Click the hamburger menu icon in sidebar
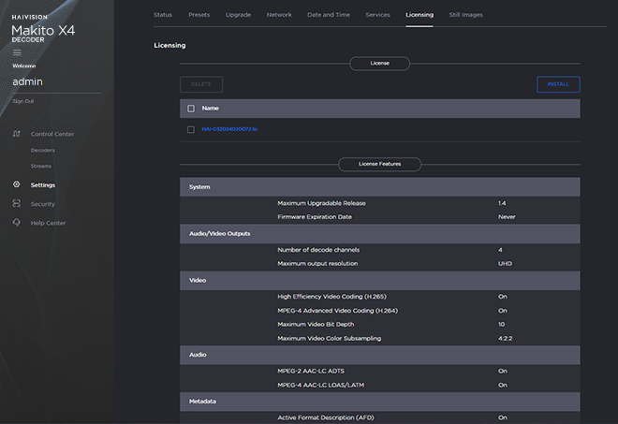618x424 pixels. (17, 52)
